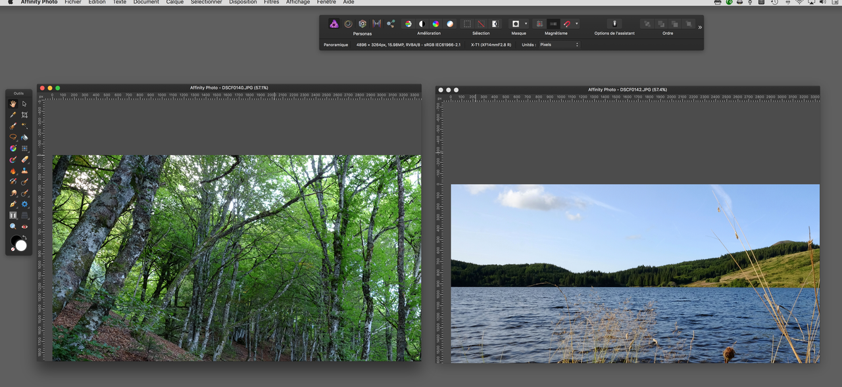842x387 pixels.
Task: Open the Disposition menu
Action: pyautogui.click(x=243, y=2)
